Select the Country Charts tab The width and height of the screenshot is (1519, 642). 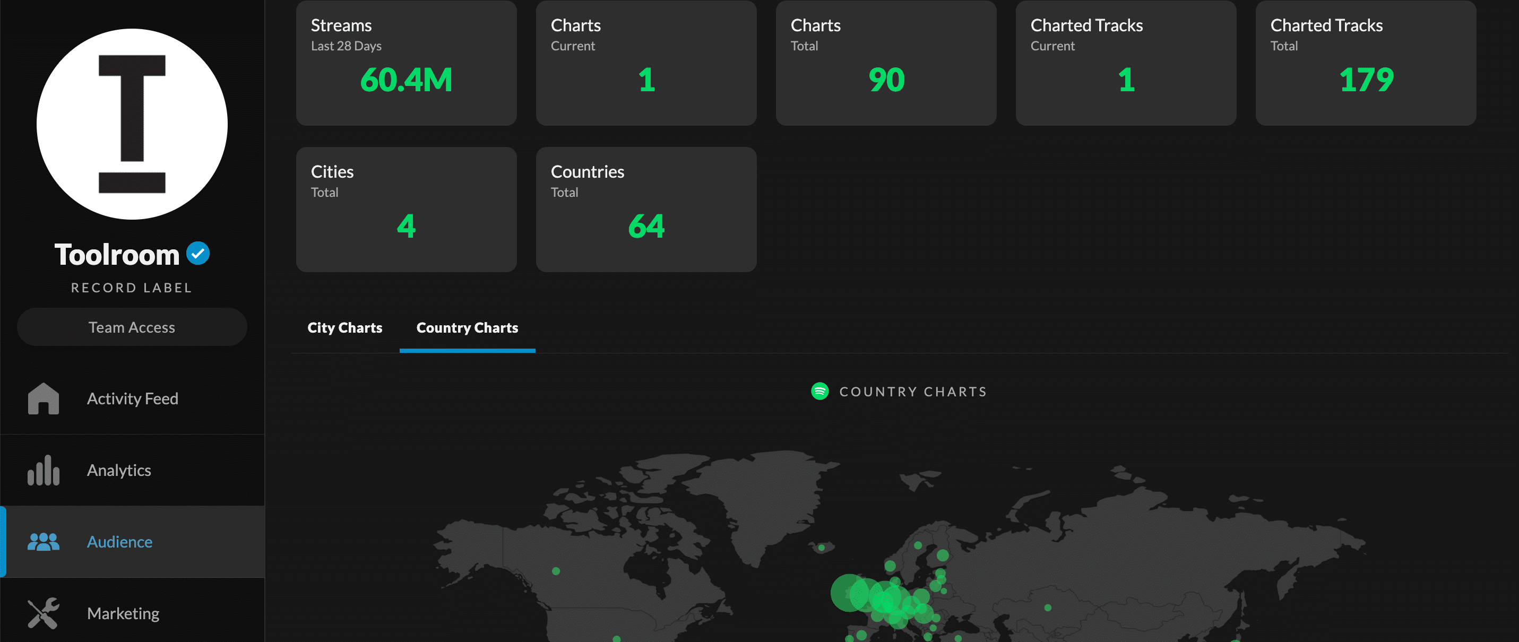coord(467,328)
